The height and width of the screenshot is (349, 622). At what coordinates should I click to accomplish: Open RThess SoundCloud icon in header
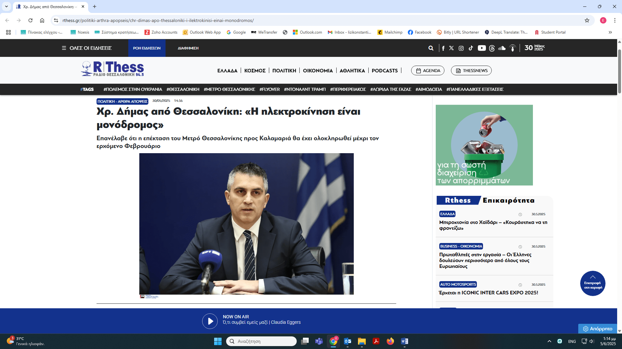(502, 48)
